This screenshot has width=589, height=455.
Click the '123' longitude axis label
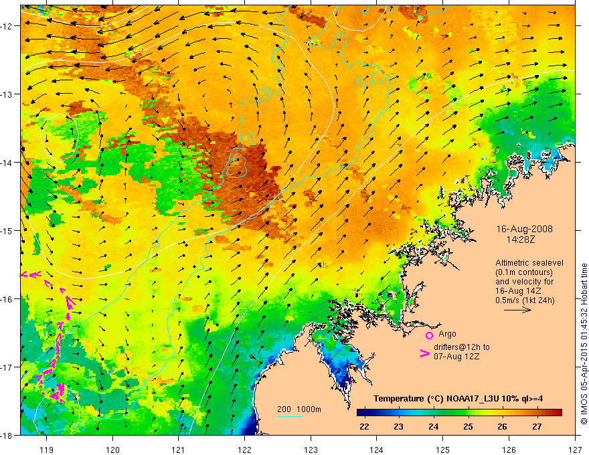[311, 450]
